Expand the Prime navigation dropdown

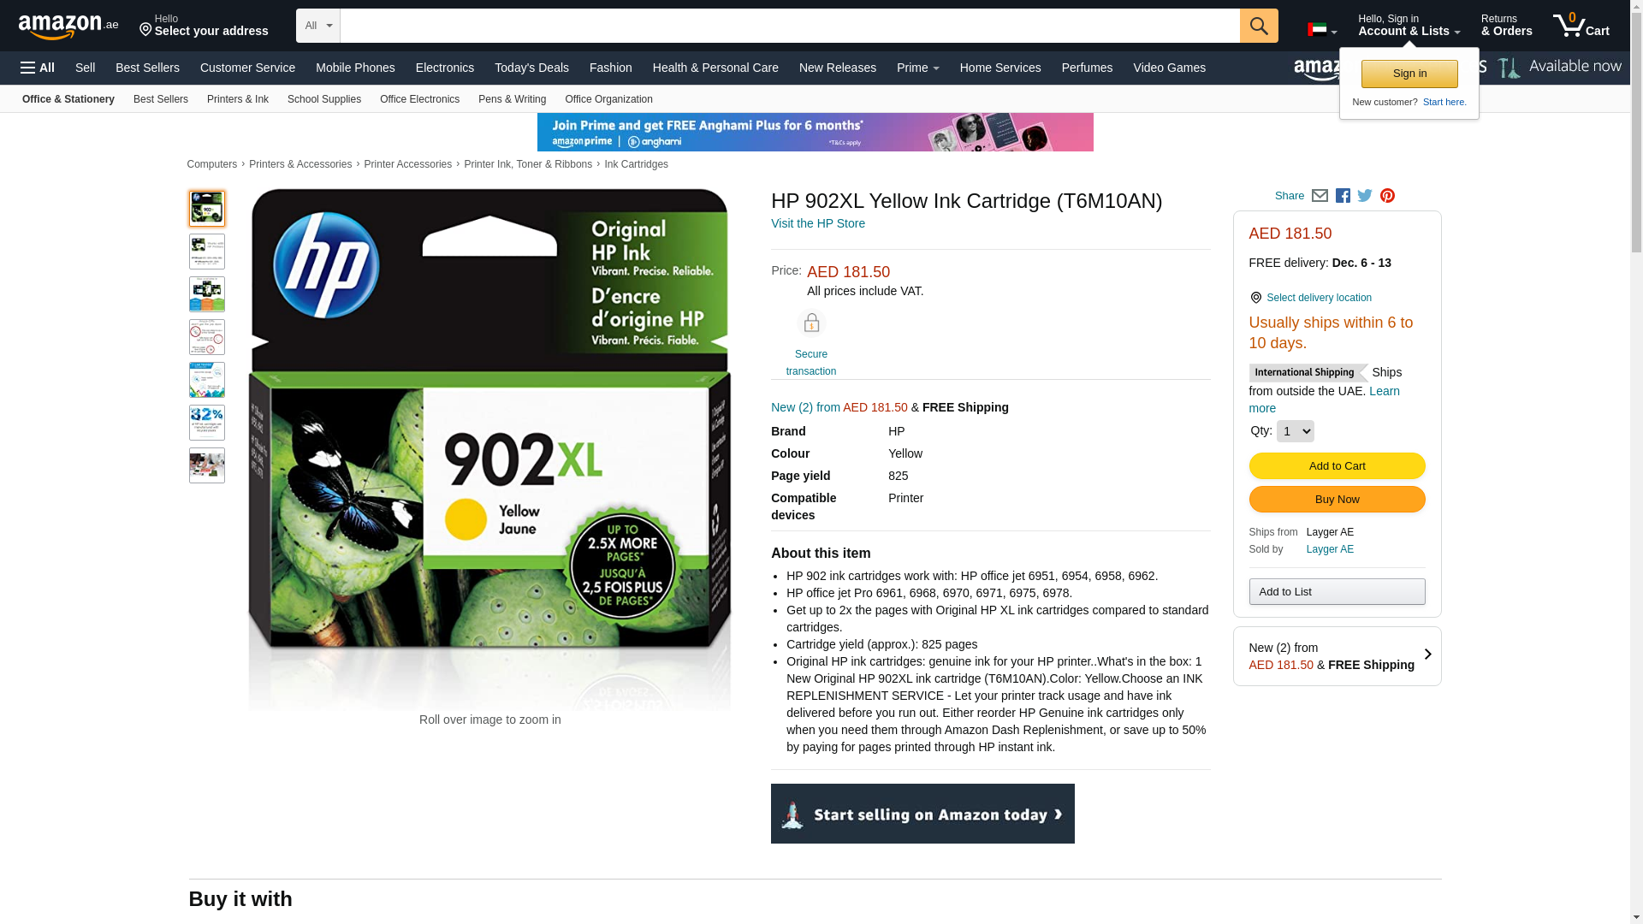tap(917, 68)
